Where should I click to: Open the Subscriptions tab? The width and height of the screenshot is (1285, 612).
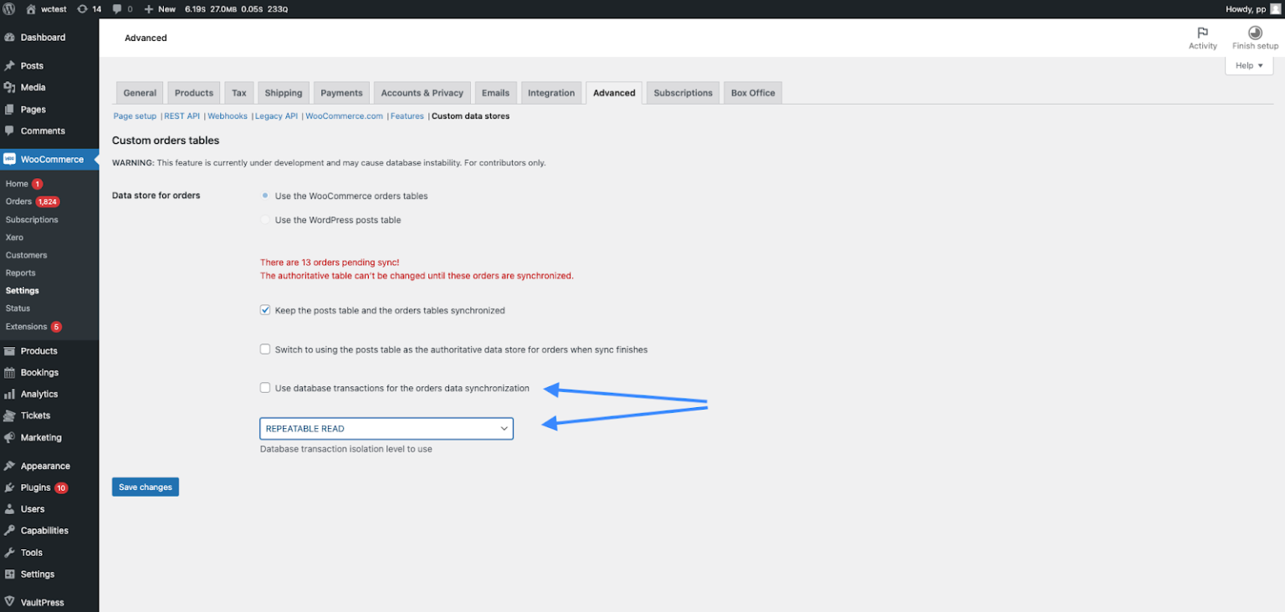(x=683, y=93)
